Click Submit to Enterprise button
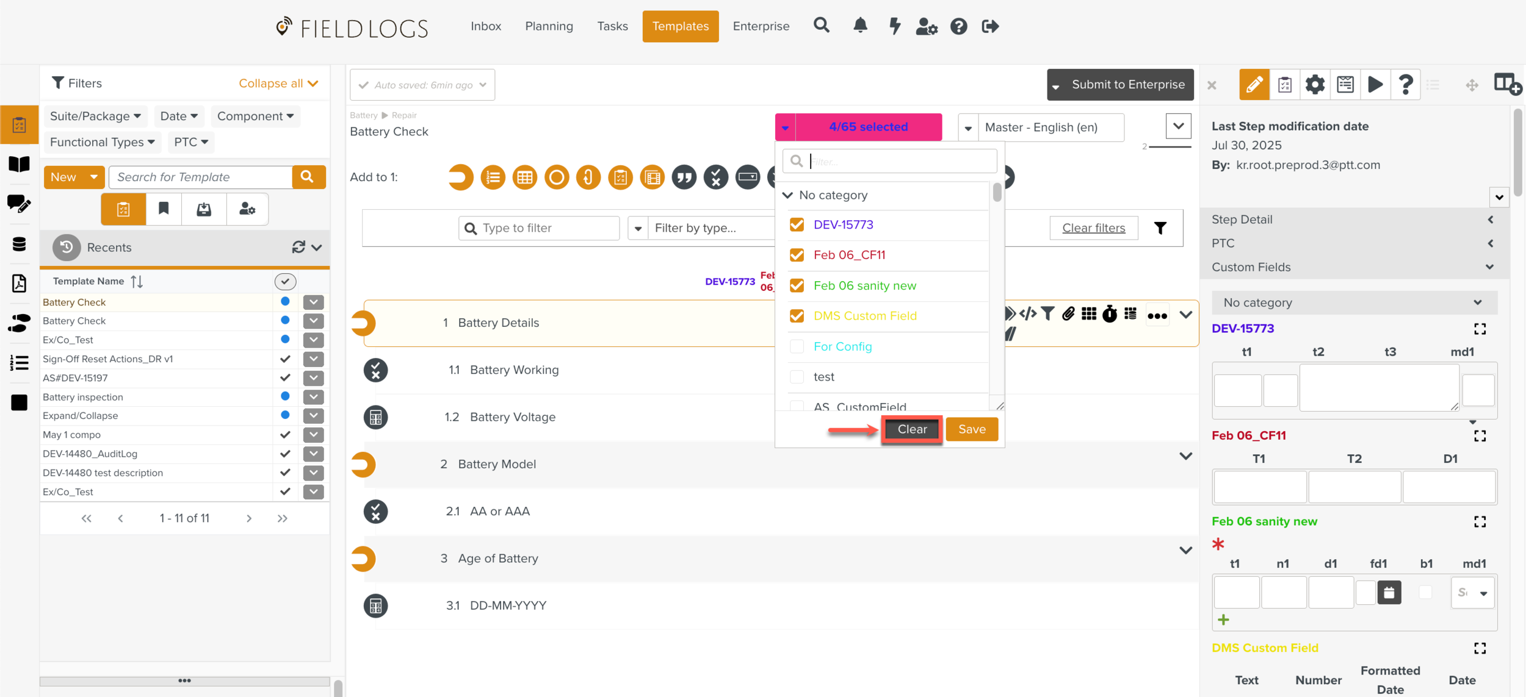The width and height of the screenshot is (1526, 697). (1121, 85)
